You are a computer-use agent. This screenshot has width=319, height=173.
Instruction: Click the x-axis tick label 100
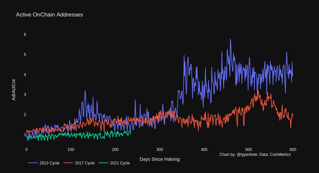click(x=71, y=149)
